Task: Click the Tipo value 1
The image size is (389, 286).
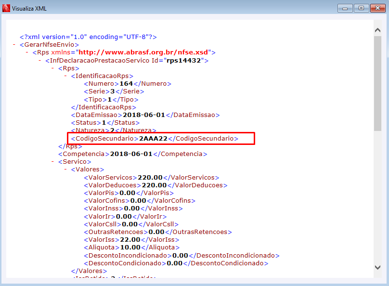Action: pos(109,100)
